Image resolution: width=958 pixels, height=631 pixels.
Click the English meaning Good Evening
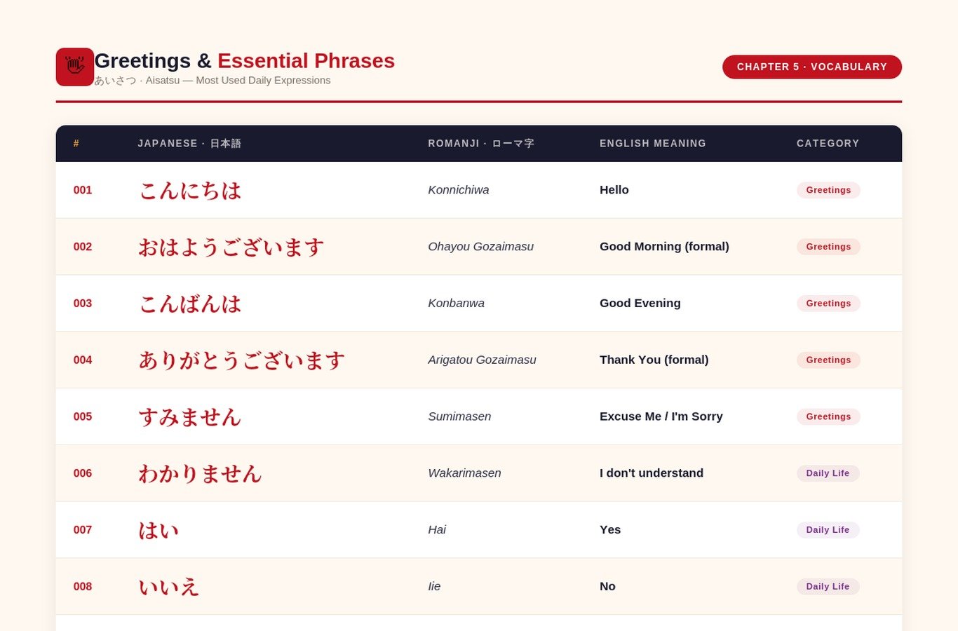(x=640, y=303)
